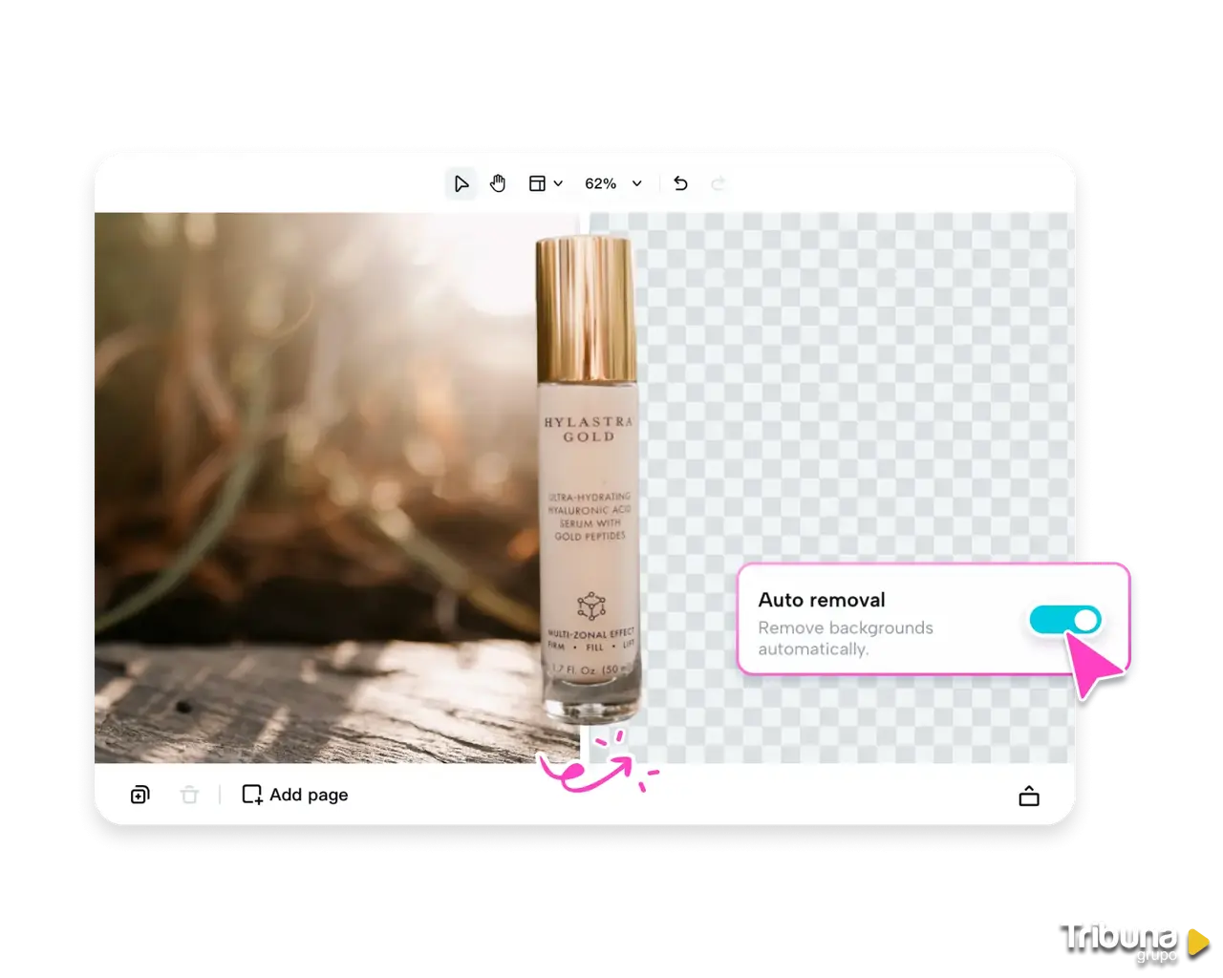The image size is (1223, 978).
Task: Click the greyed-out redo arrow
Action: [x=719, y=183]
